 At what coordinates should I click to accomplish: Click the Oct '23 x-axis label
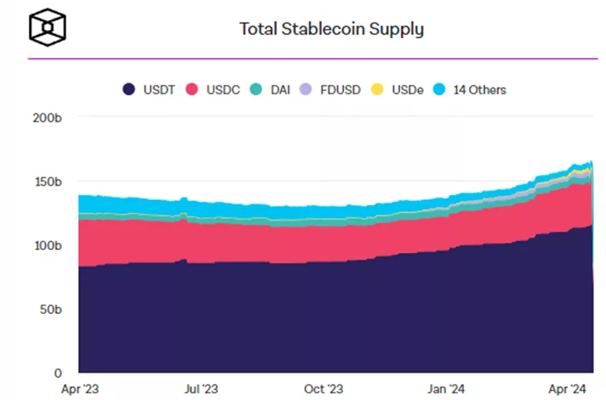pos(323,389)
